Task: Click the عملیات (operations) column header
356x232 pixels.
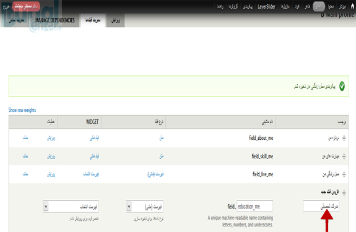Action: (51, 122)
